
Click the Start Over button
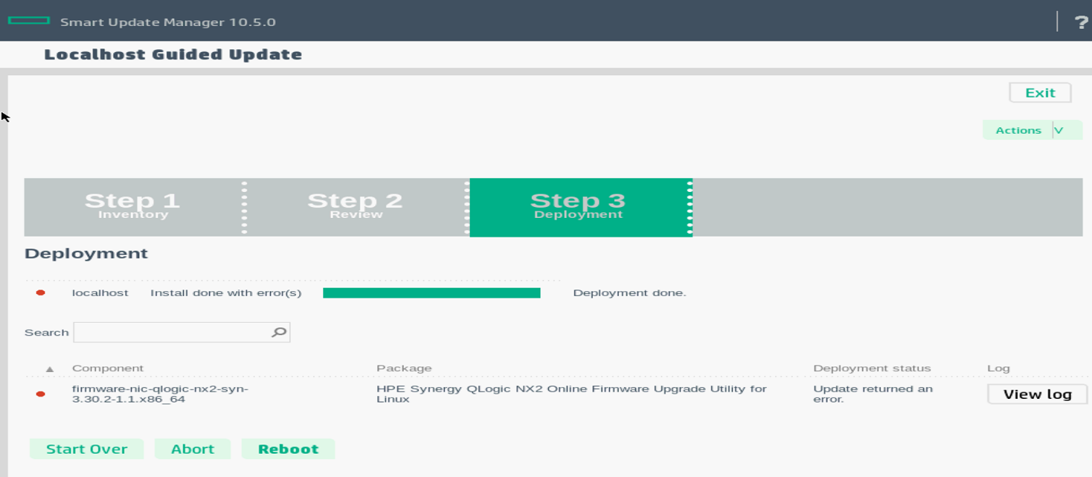tap(87, 449)
